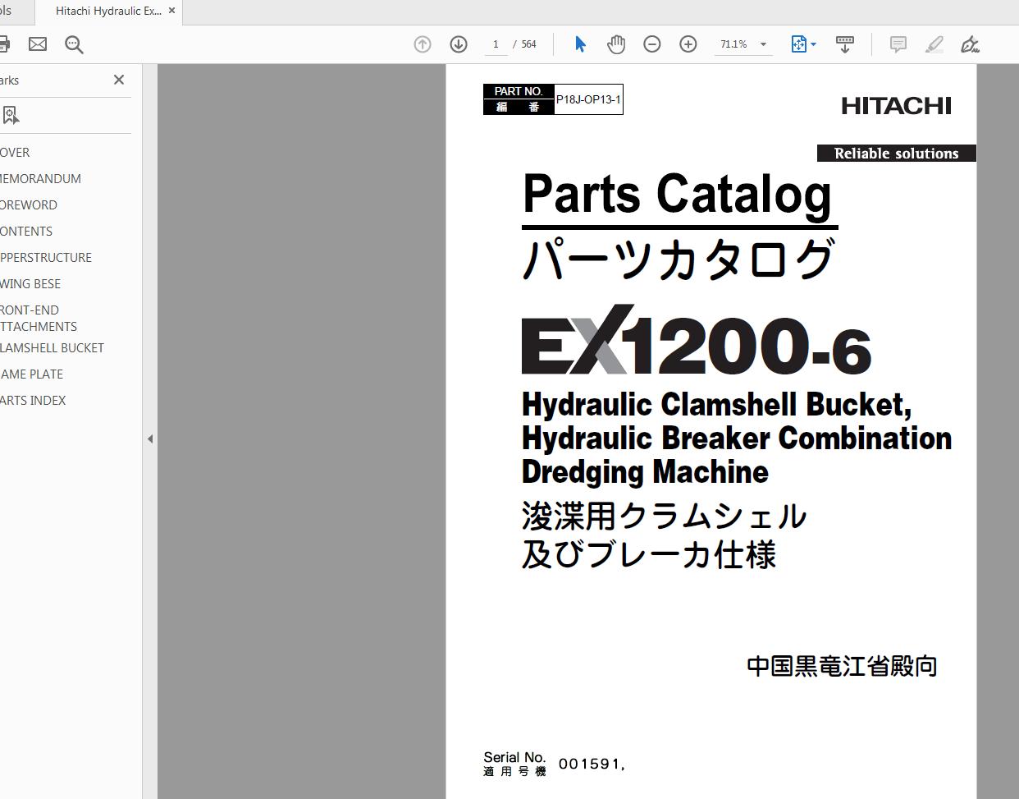Screen dimensions: 1019x799
Task: Activate the hand pan tool
Action: (x=616, y=44)
